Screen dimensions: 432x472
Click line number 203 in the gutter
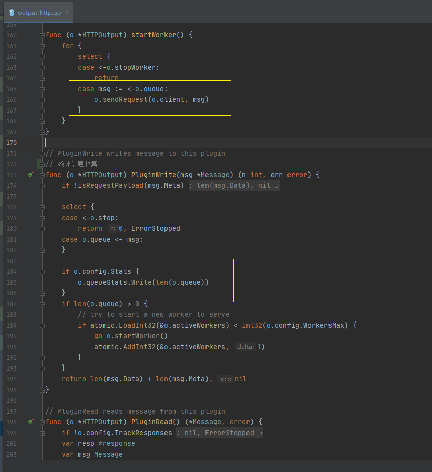click(x=11, y=455)
